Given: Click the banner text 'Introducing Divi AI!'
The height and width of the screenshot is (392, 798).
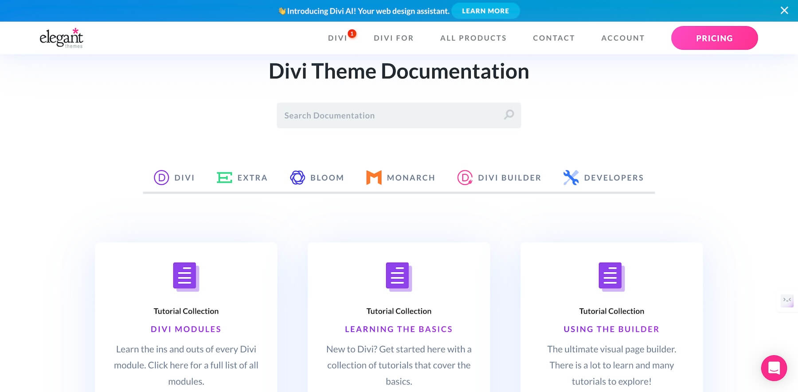Looking at the screenshot, I should click(321, 11).
